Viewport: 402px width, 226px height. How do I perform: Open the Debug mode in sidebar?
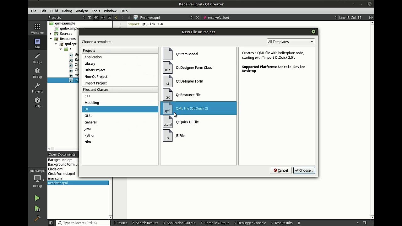tap(37, 73)
